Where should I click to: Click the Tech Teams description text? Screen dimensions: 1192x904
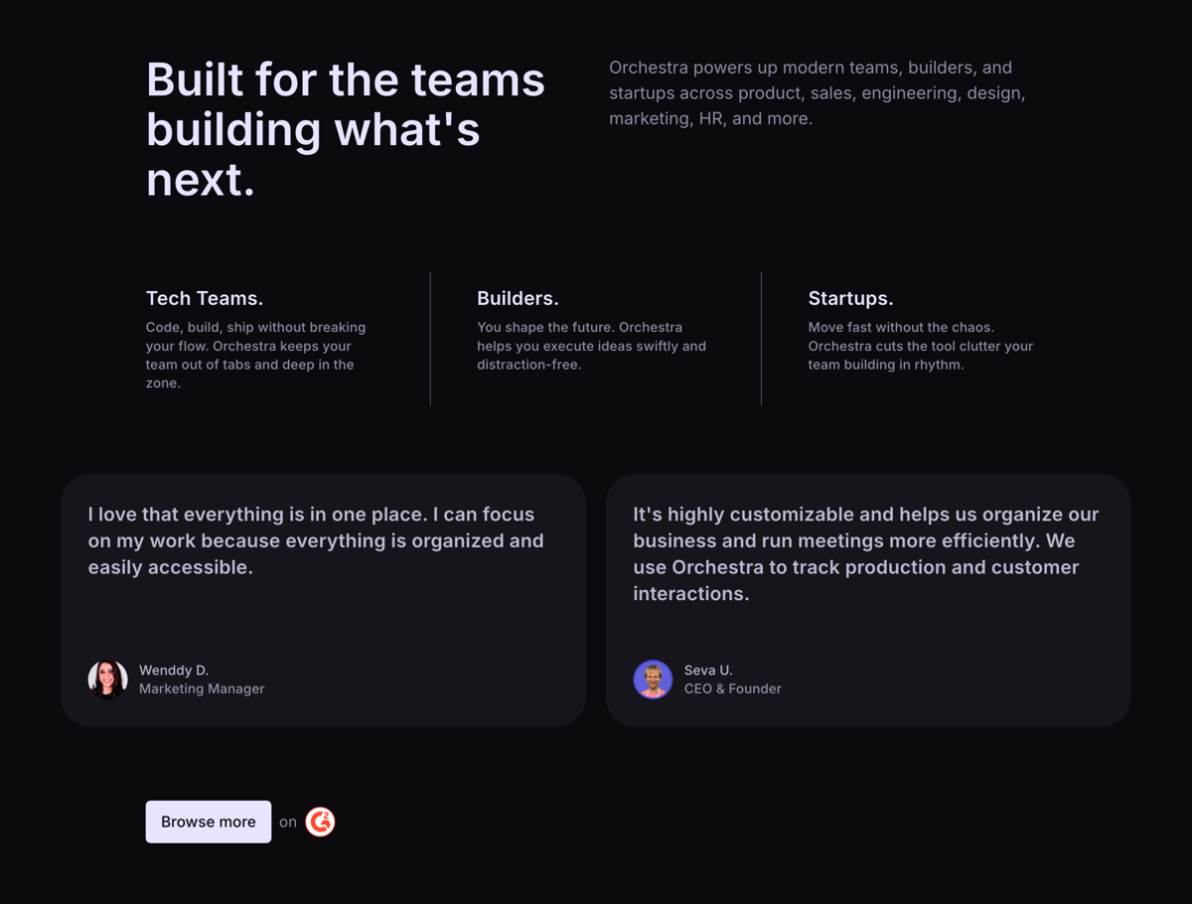(255, 355)
